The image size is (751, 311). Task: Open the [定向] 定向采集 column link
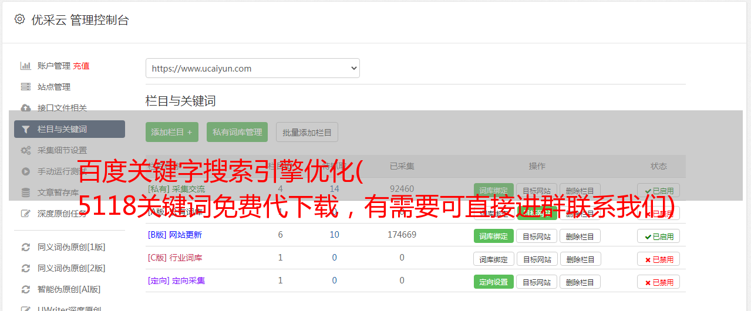[x=177, y=280]
